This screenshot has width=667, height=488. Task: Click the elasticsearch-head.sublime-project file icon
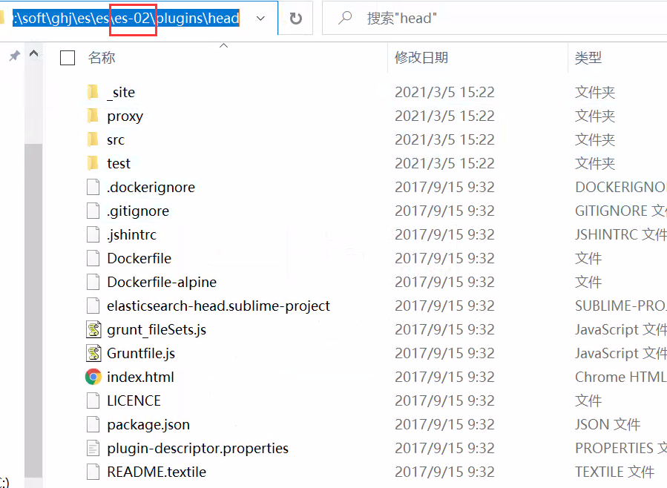(93, 306)
